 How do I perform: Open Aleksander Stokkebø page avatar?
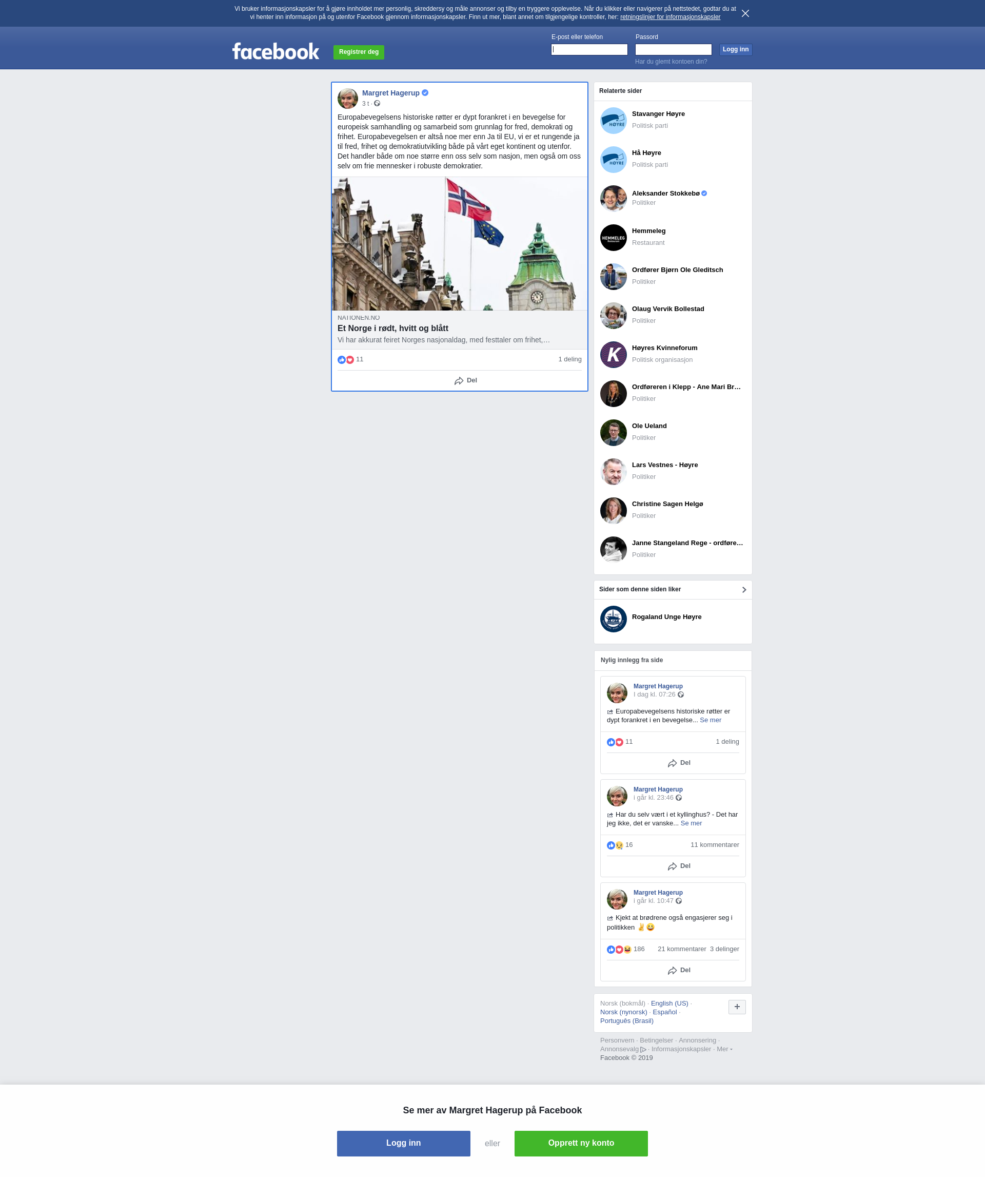614,199
